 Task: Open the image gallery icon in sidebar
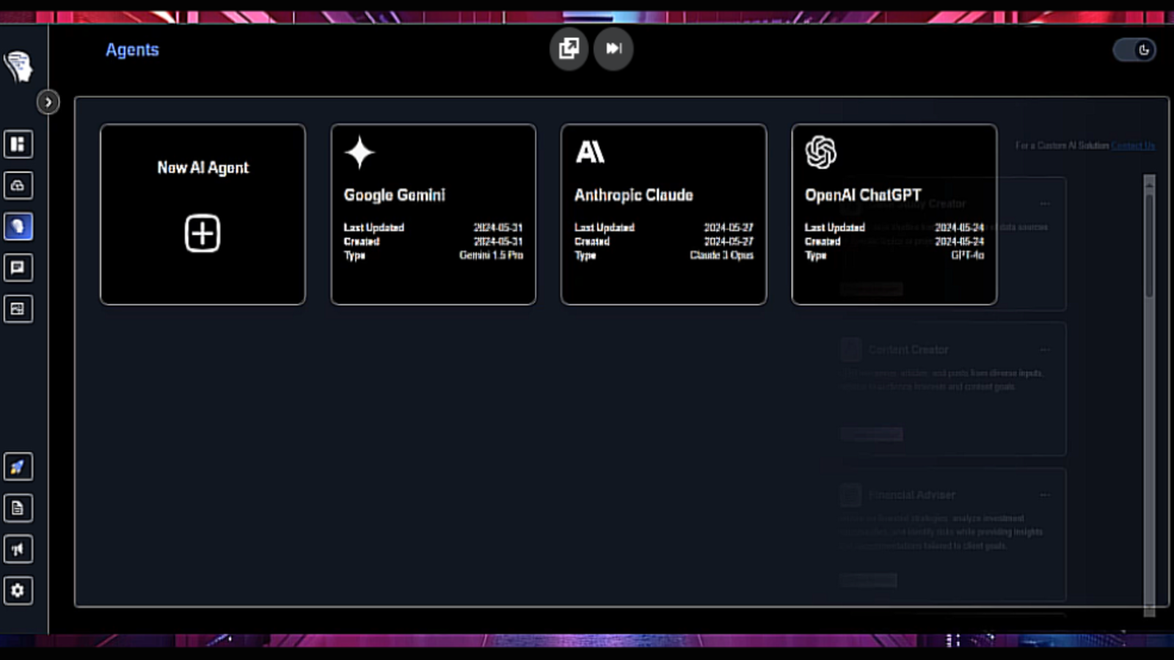coord(18,309)
